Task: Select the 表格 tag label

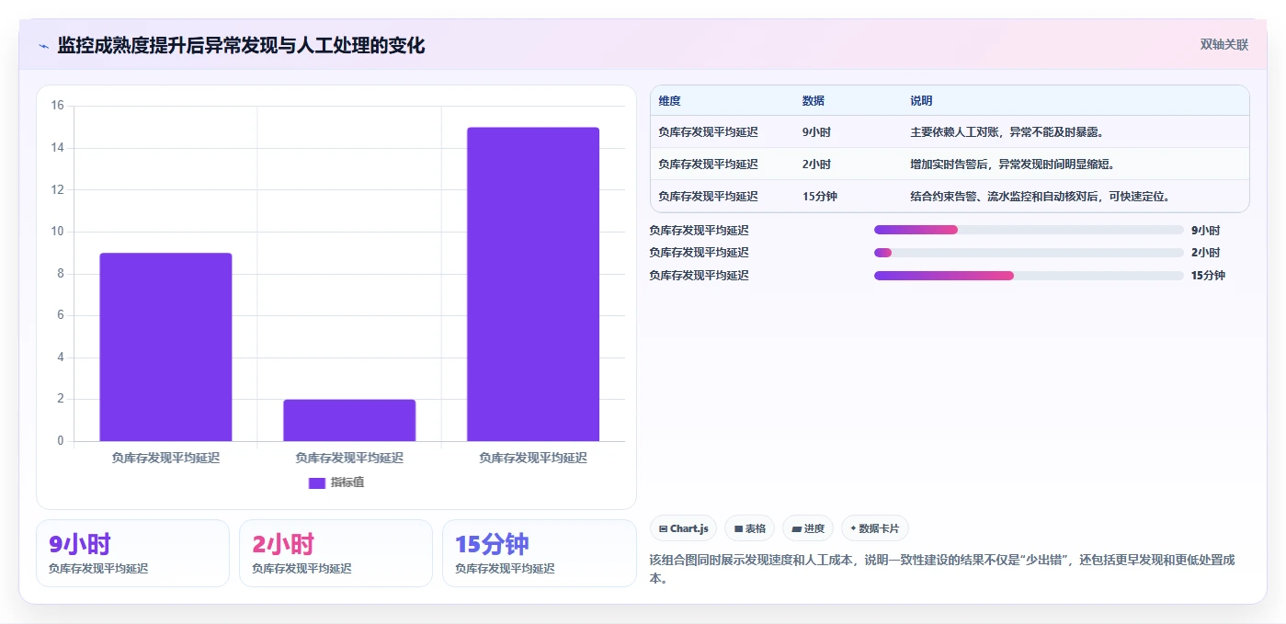Action: click(x=755, y=528)
